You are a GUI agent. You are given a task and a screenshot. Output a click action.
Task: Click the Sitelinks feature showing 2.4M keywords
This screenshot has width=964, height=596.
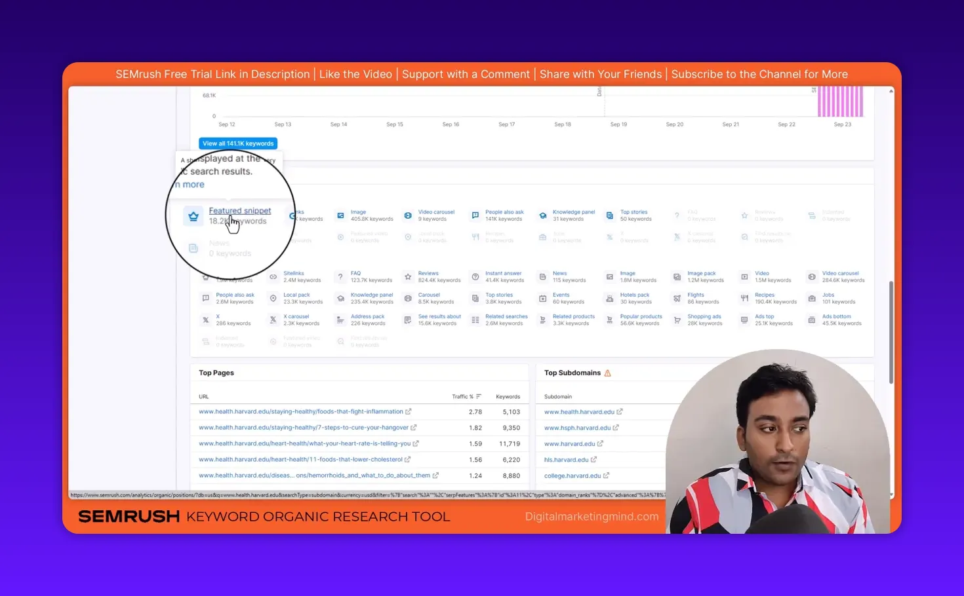tap(273, 276)
